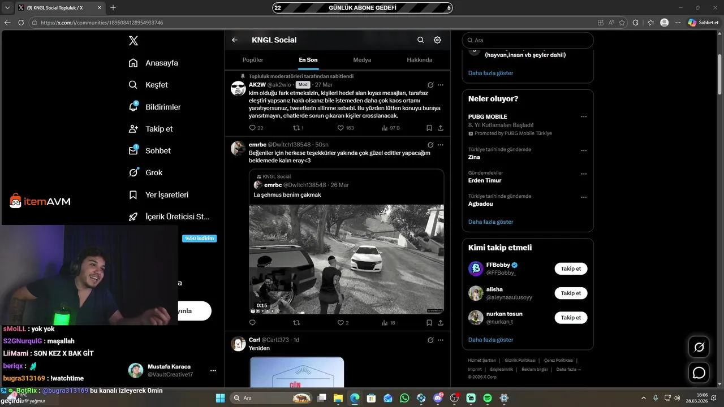The width and height of the screenshot is (724, 407).
Task: Switch to Popüler tab
Action: pyautogui.click(x=253, y=60)
